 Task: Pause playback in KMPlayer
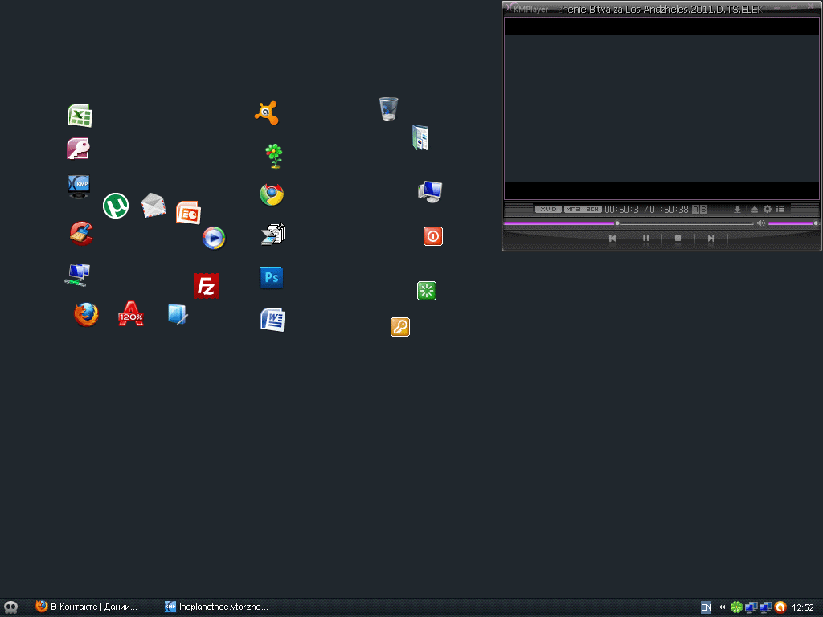coord(646,239)
